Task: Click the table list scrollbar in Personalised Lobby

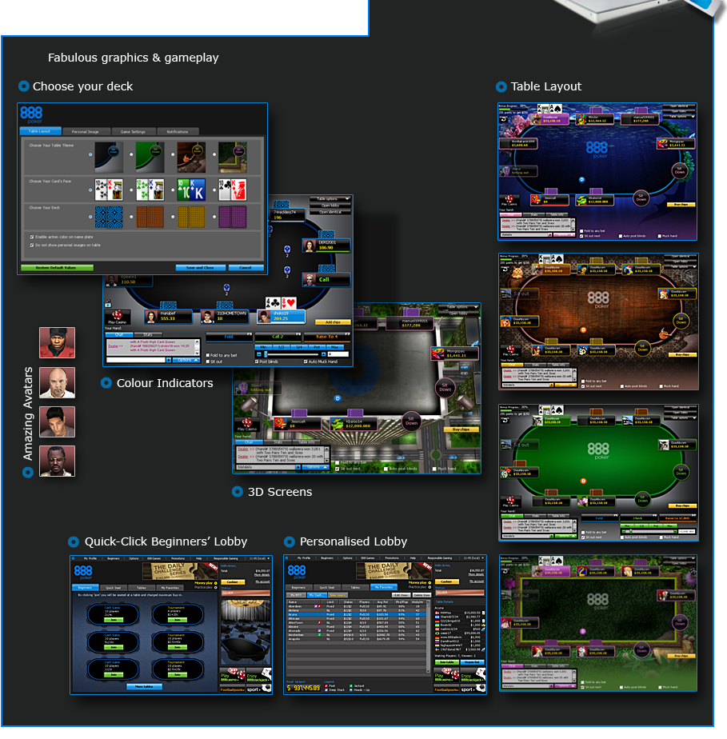Action: tap(428, 635)
